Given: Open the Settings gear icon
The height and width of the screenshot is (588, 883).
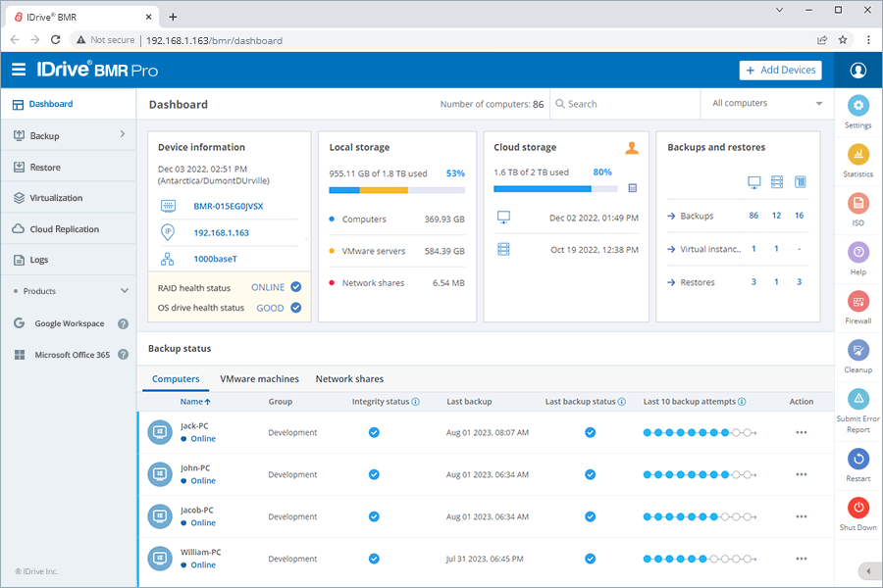Looking at the screenshot, I should (857, 105).
